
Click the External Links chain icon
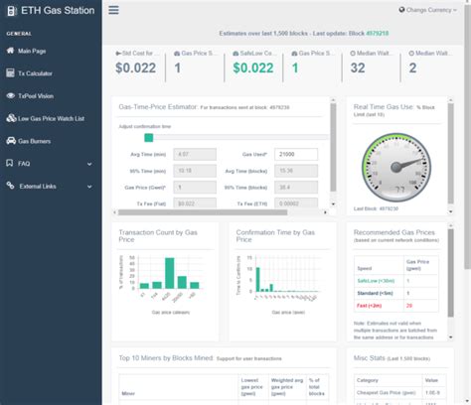[10, 186]
